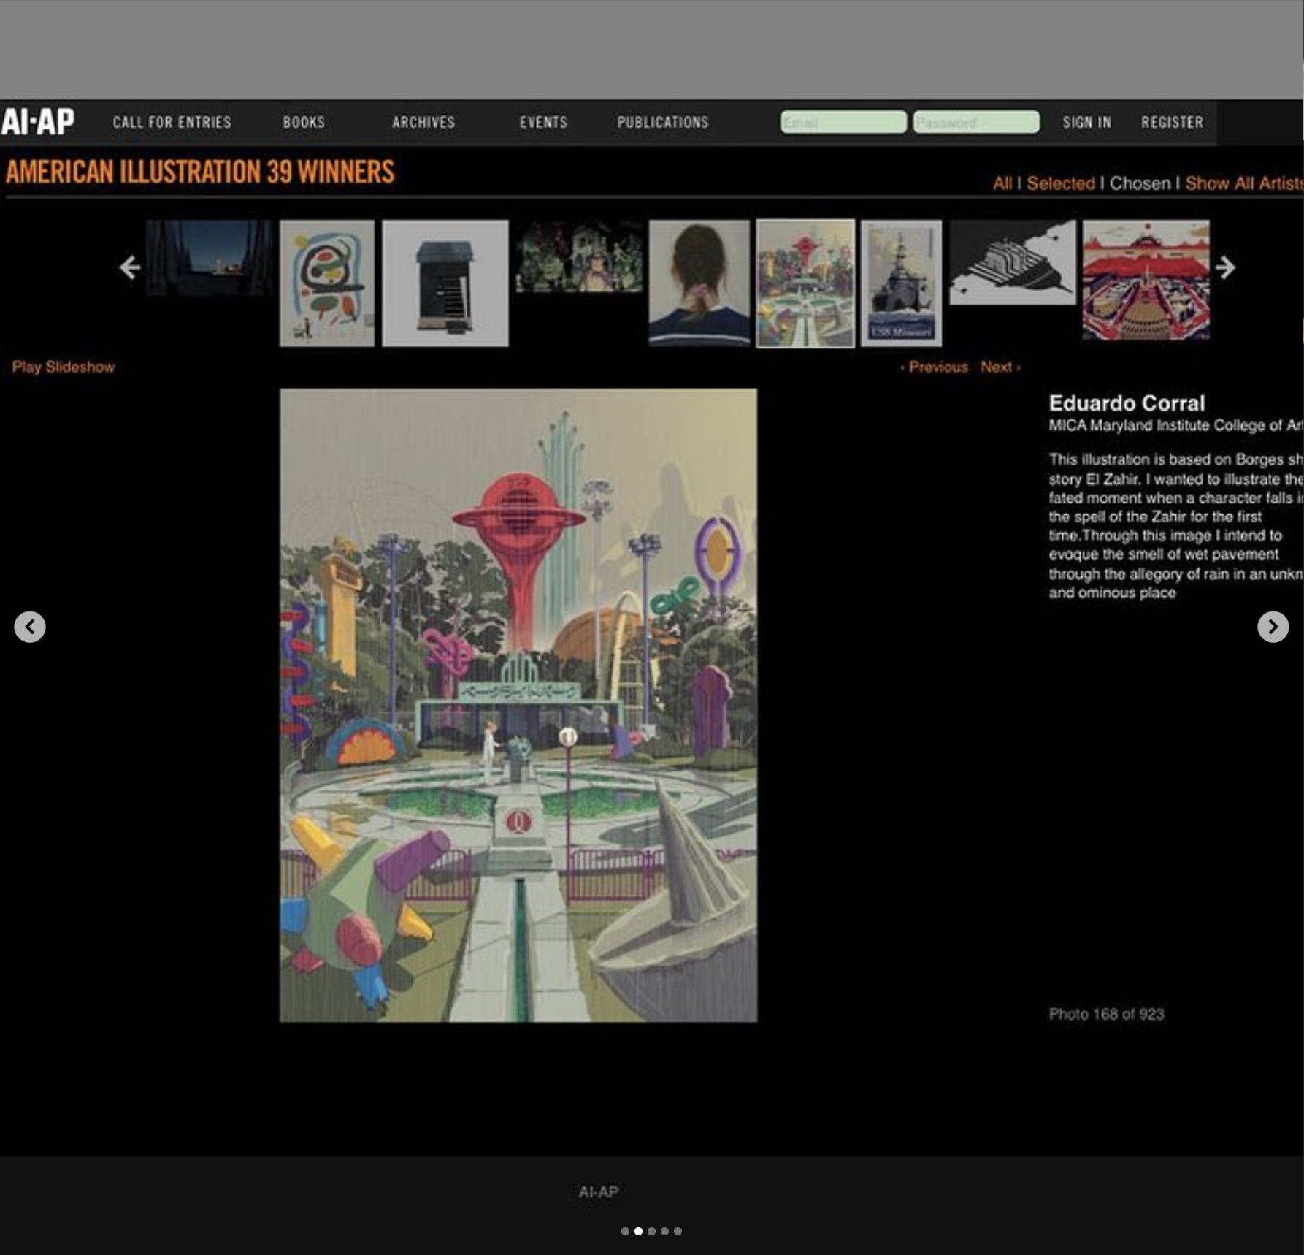Click the AI-AP logo
Screen dimensions: 1304x1255
pos(37,121)
